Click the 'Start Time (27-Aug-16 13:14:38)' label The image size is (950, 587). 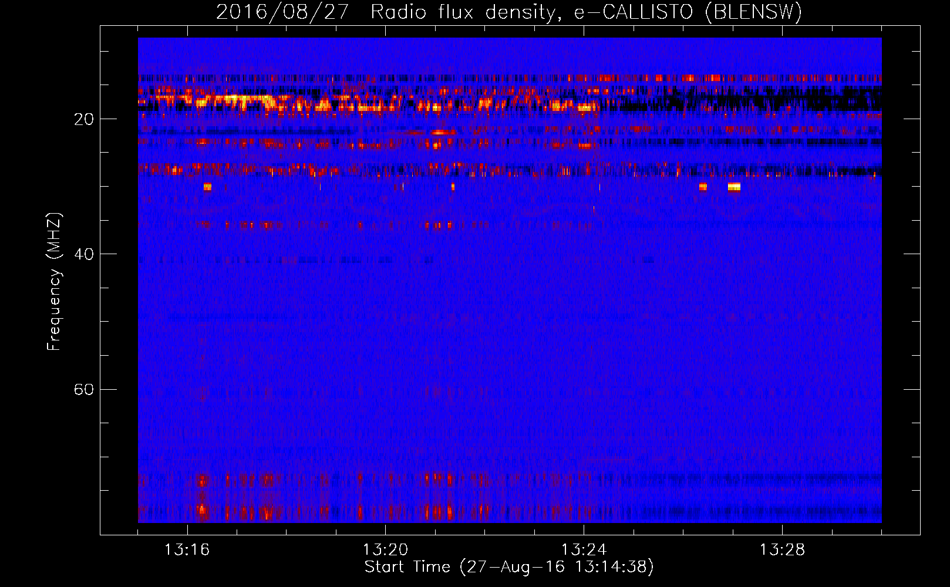click(509, 567)
